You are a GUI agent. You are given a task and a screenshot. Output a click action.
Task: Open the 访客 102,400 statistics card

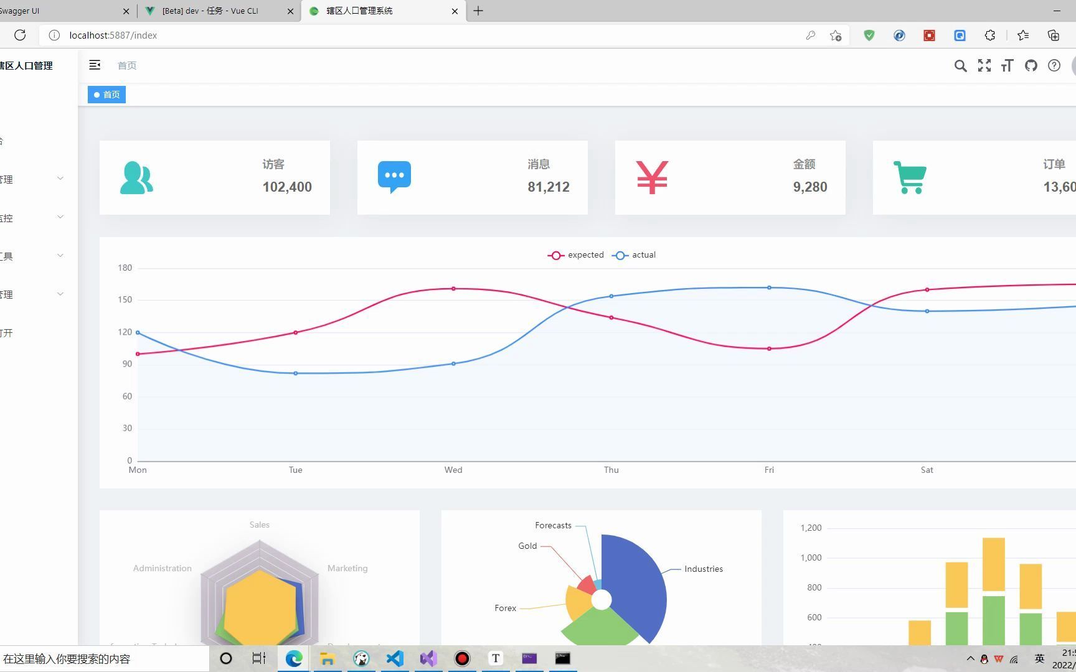click(x=215, y=177)
